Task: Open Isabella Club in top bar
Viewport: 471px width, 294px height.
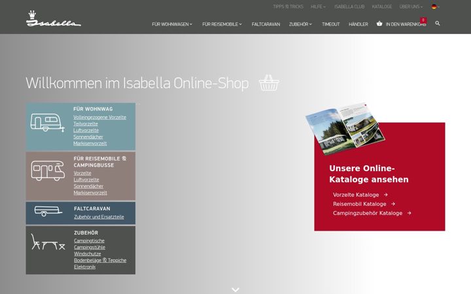Action: 349,7
